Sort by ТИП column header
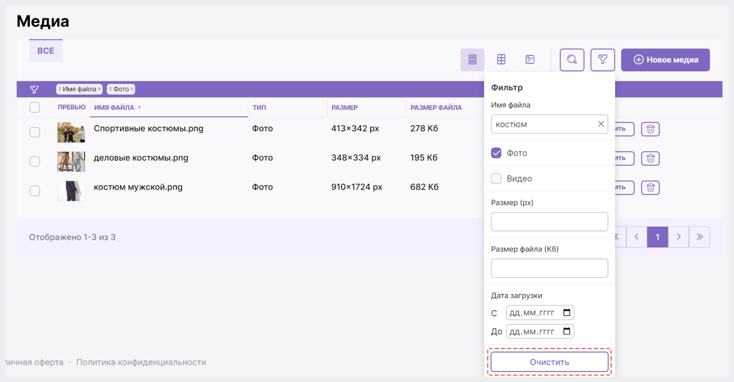Screen dimensions: 734x382 (259, 107)
